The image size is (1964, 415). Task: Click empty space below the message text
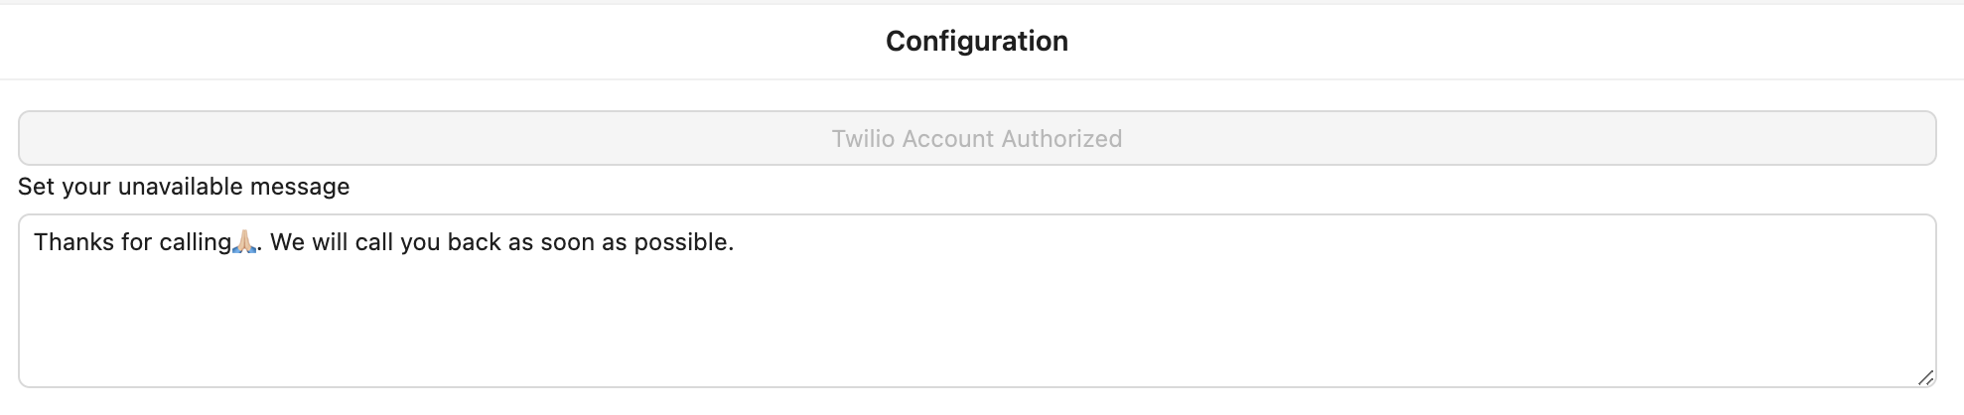tap(977, 328)
